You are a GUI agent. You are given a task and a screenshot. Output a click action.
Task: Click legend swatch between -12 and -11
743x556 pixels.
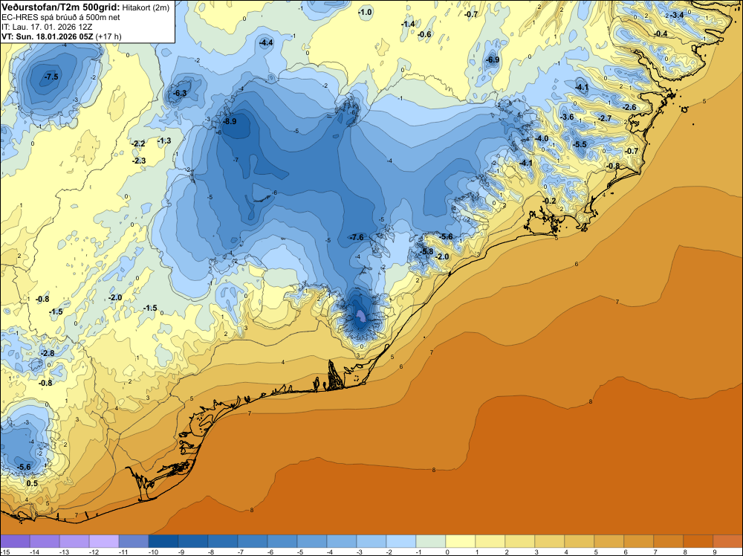click(104, 541)
